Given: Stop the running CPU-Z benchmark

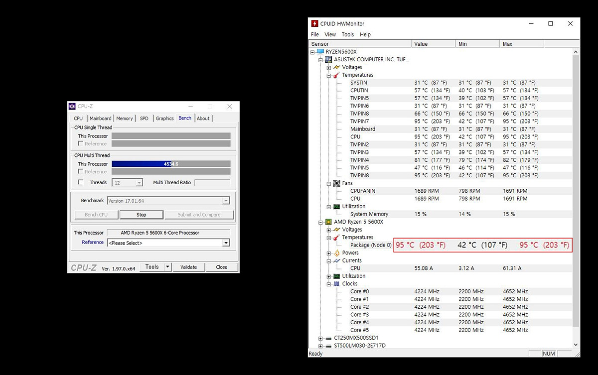Looking at the screenshot, I should [142, 215].
